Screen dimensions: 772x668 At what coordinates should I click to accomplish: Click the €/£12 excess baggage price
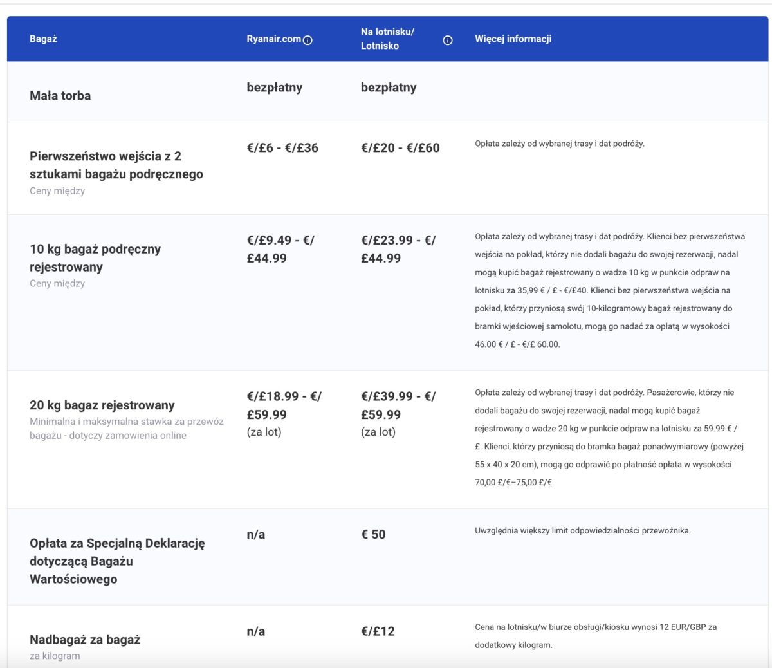[x=378, y=631]
